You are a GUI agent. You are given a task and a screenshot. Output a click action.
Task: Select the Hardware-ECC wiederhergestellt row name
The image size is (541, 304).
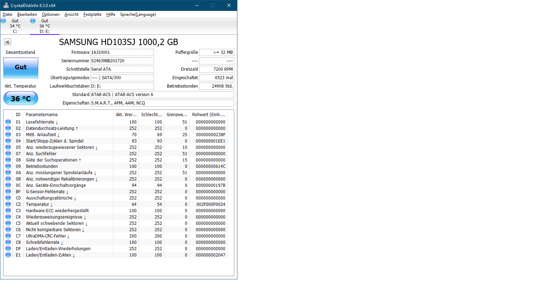(57, 211)
